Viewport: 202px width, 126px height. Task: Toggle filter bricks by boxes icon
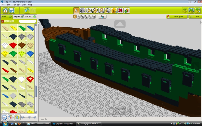[4, 117]
